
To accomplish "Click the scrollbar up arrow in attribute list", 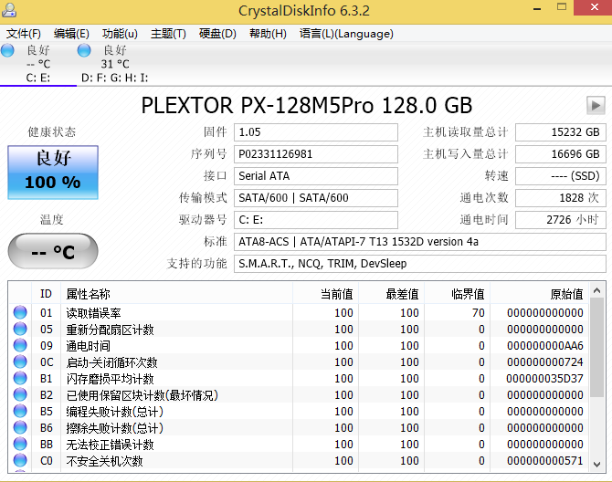I will 596,290.
